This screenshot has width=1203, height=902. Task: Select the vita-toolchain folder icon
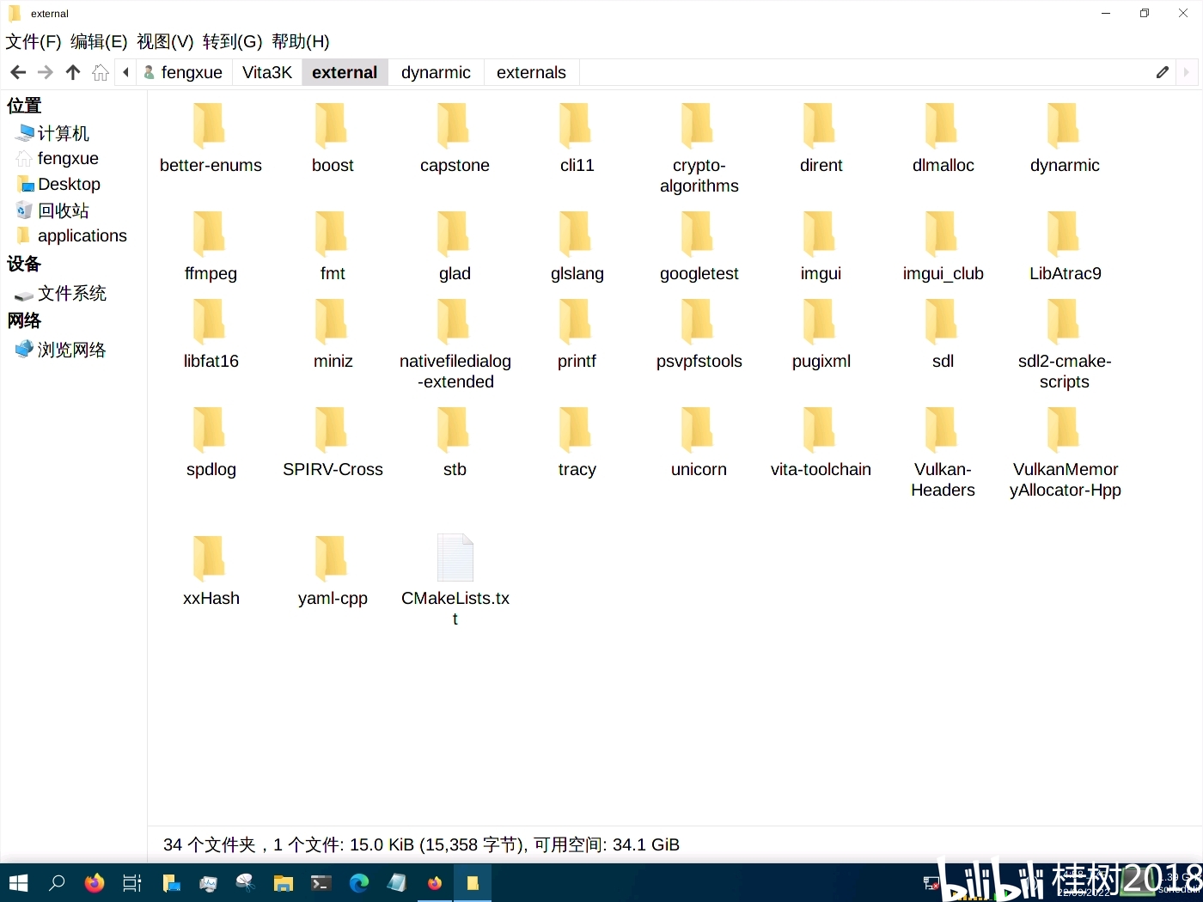point(820,430)
